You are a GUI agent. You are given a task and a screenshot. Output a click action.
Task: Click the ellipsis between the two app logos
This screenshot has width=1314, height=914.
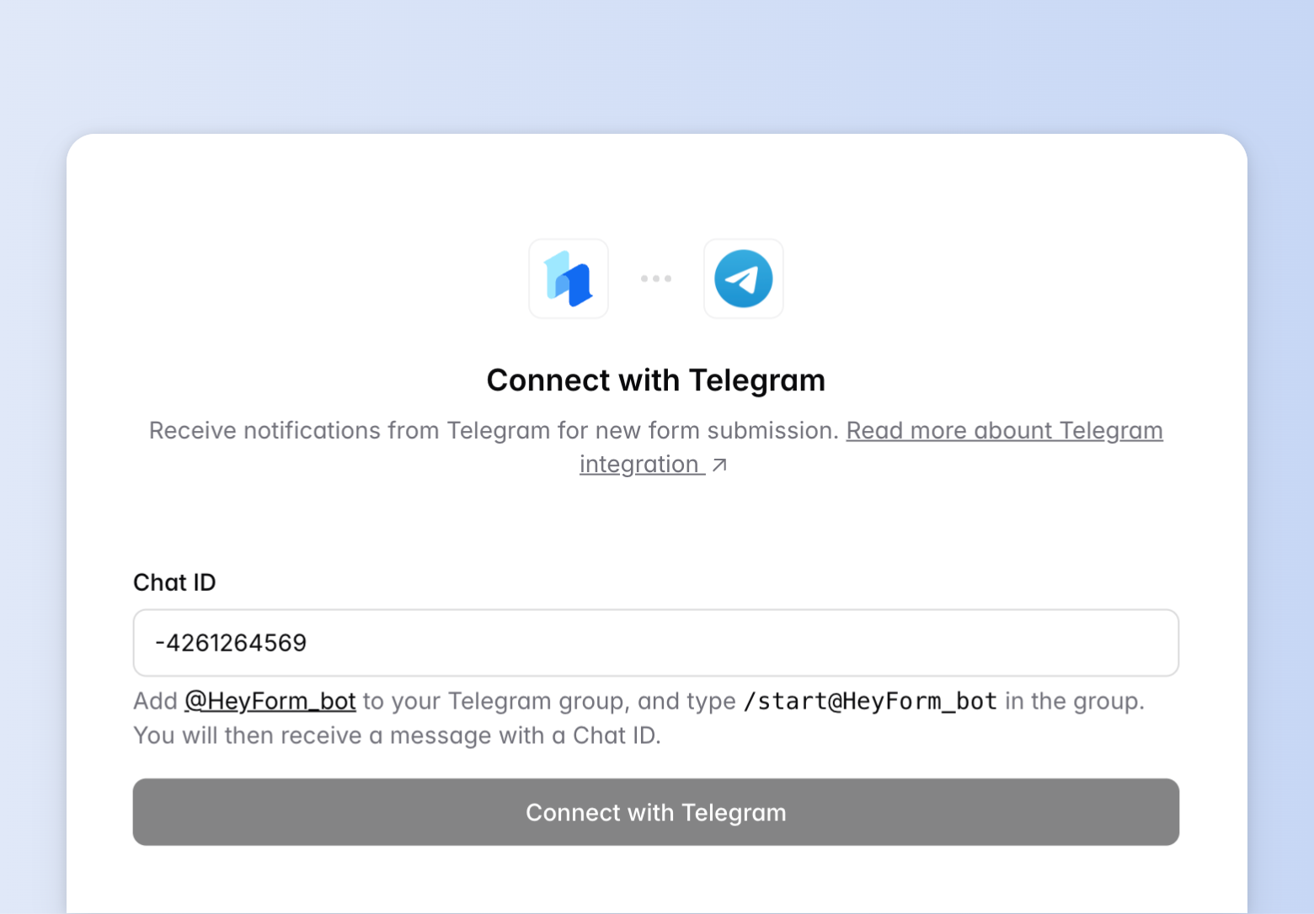(655, 279)
